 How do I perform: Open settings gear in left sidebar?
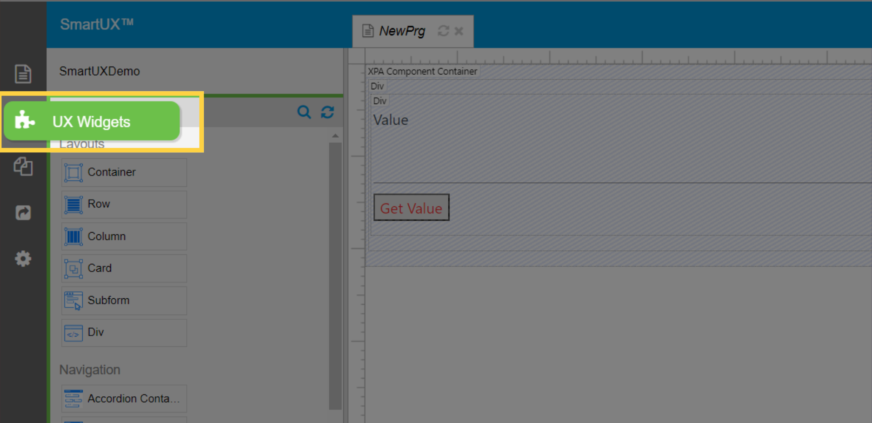[23, 259]
